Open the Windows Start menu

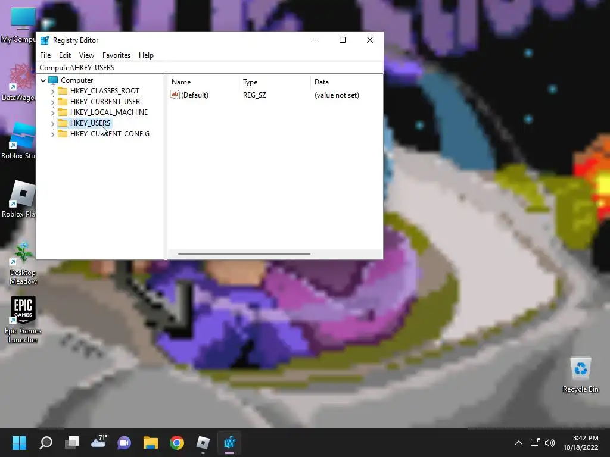(19, 443)
